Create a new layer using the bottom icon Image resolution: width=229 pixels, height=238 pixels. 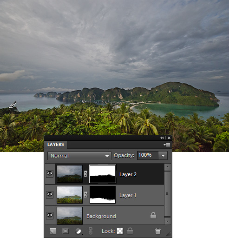tap(53, 231)
